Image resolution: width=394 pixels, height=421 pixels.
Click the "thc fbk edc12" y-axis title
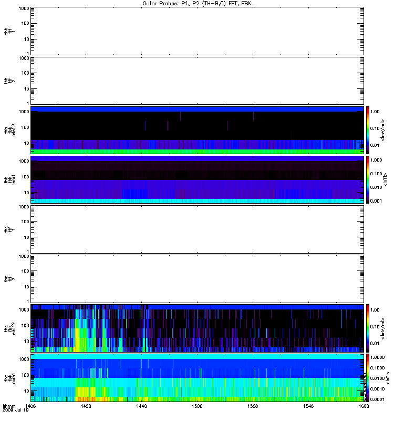point(9,328)
